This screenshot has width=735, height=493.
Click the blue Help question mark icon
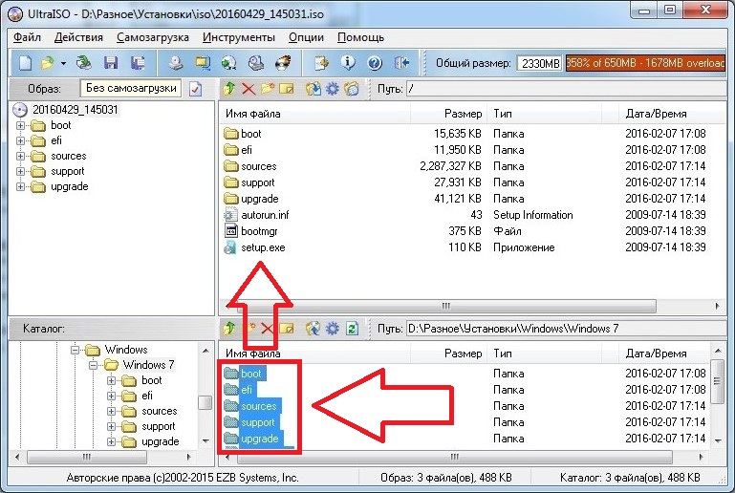click(374, 63)
